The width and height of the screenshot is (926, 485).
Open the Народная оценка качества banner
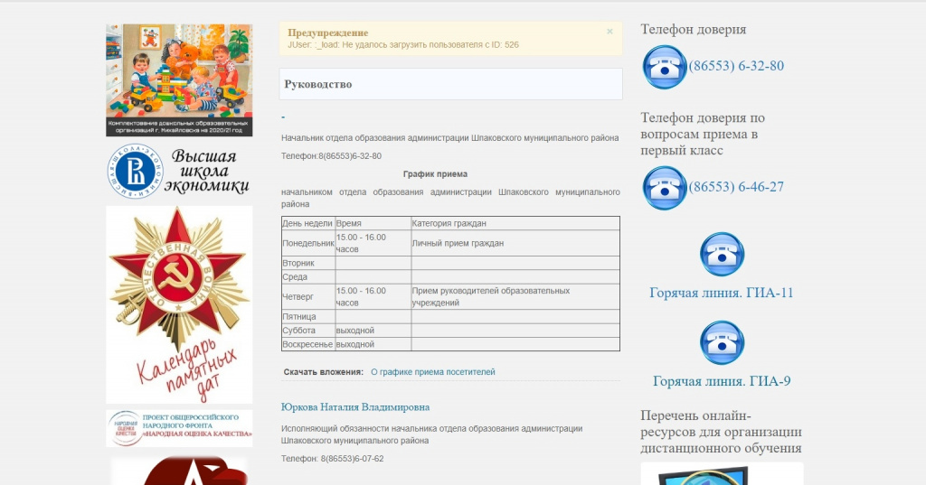tap(179, 428)
